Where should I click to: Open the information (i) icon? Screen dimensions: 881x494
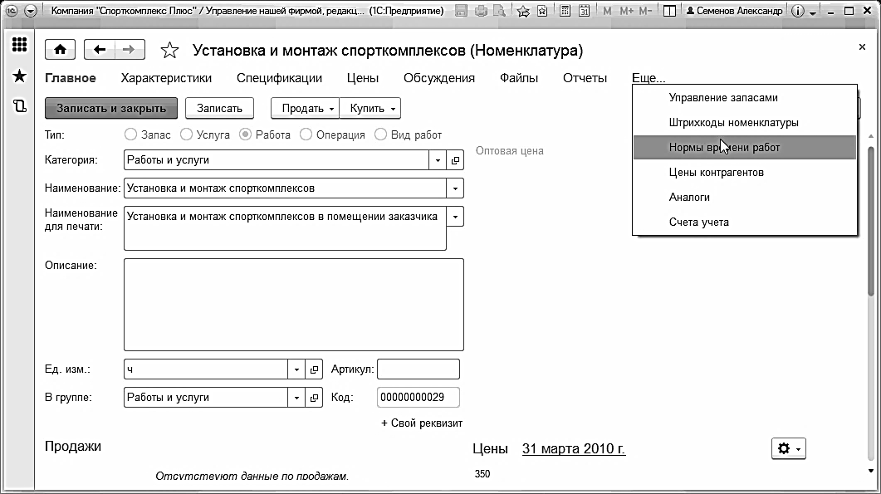point(797,11)
